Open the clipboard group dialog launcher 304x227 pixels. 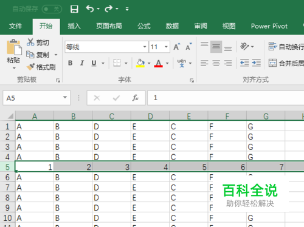58,81
